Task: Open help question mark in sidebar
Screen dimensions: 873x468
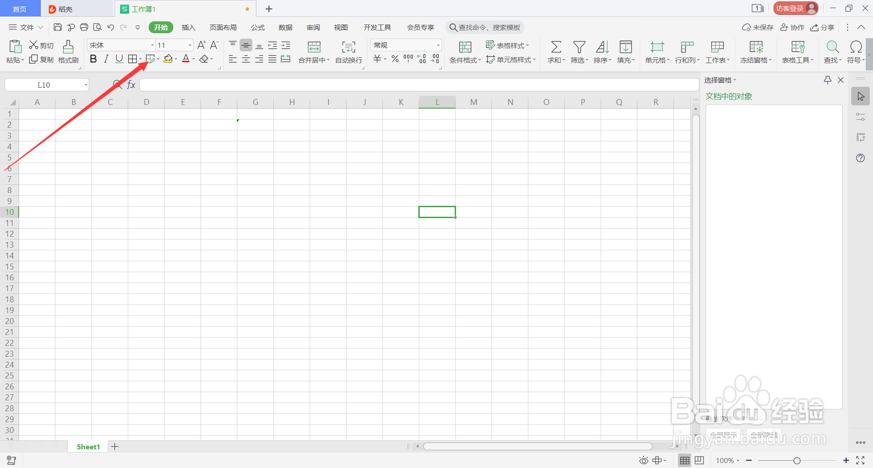Action: 860,158
